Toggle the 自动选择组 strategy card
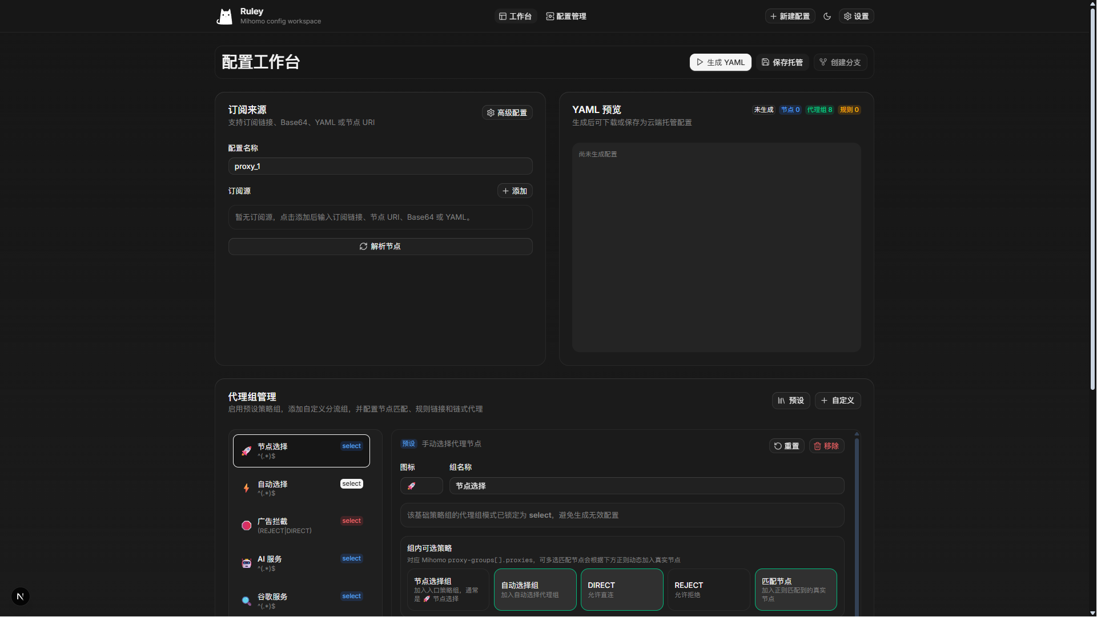 click(x=535, y=590)
